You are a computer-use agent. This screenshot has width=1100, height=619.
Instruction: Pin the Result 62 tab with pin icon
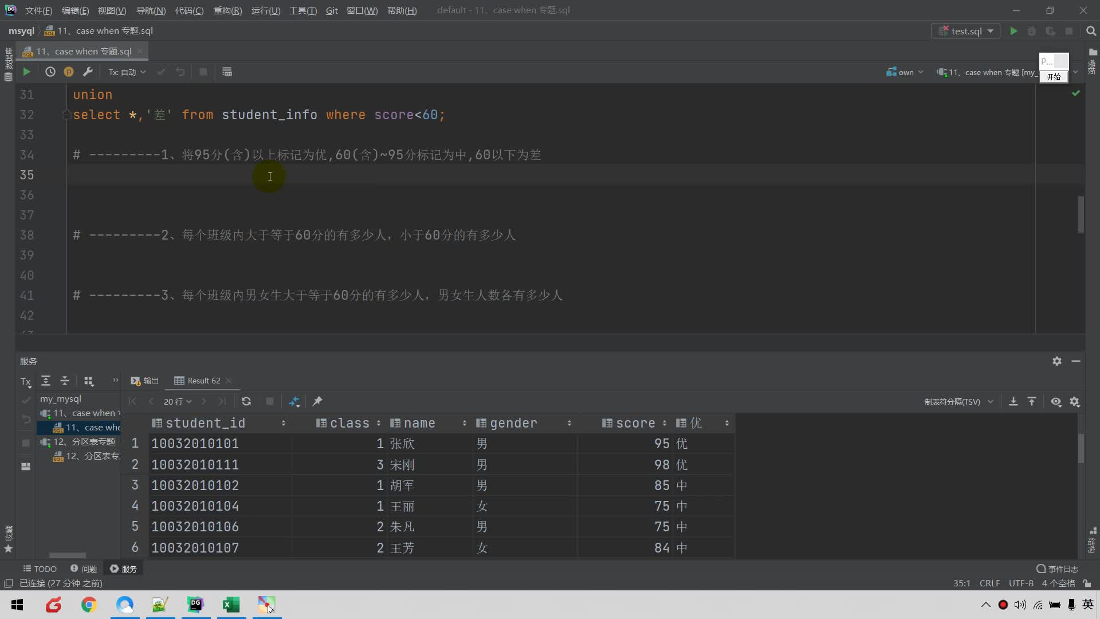[317, 401]
